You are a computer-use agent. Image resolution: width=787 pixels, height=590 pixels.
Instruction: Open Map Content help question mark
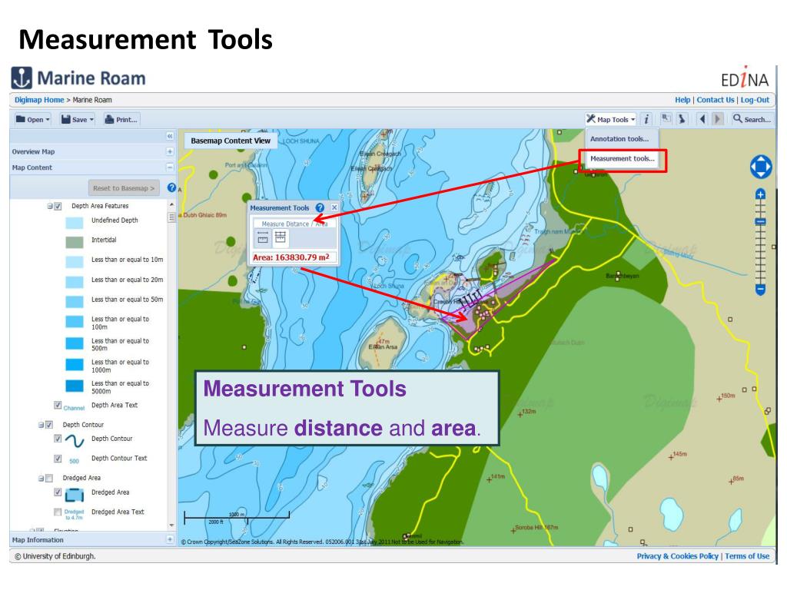pos(171,187)
